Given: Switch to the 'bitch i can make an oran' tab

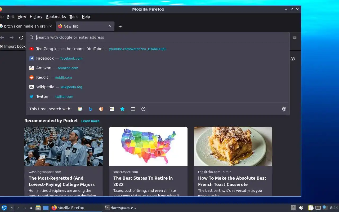Looking at the screenshot, I should (x=25, y=26).
